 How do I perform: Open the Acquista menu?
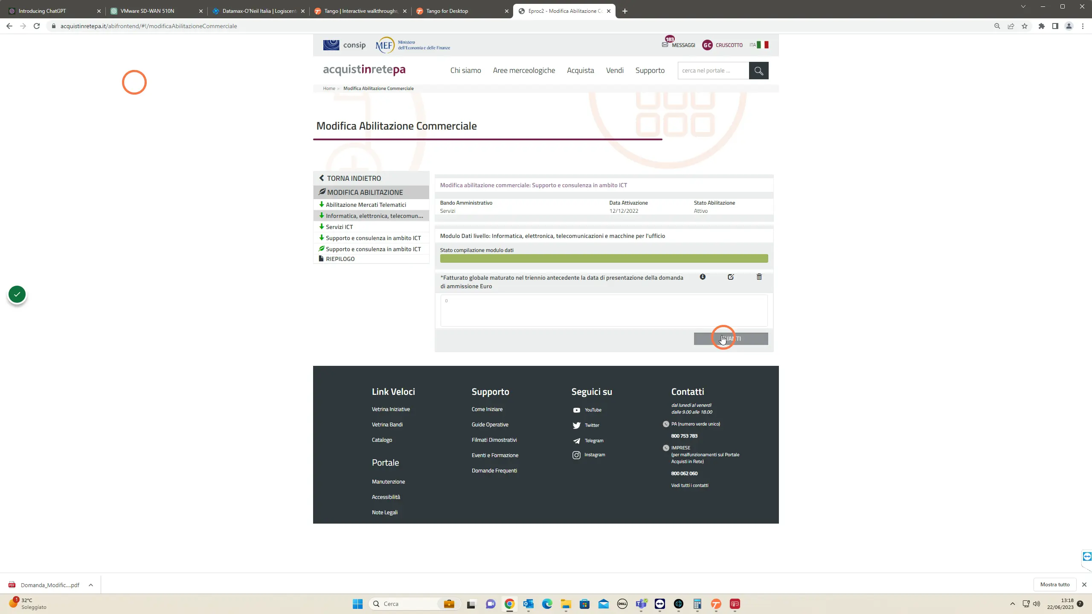tap(580, 70)
